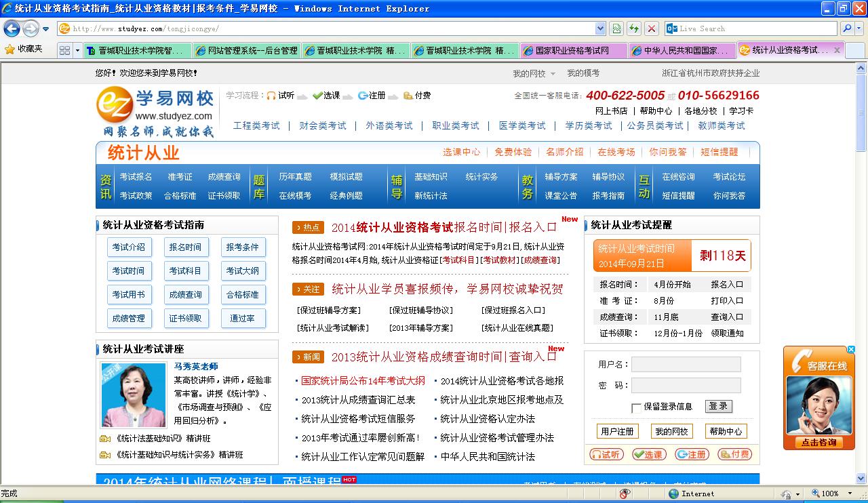Refresh the page with the Refresh icon

click(634, 28)
